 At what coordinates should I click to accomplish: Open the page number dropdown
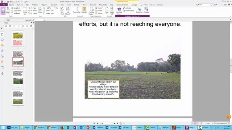(112, 123)
